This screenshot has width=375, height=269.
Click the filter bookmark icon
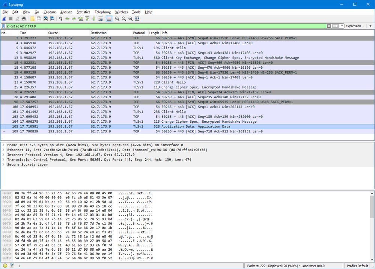pyautogui.click(x=4, y=26)
